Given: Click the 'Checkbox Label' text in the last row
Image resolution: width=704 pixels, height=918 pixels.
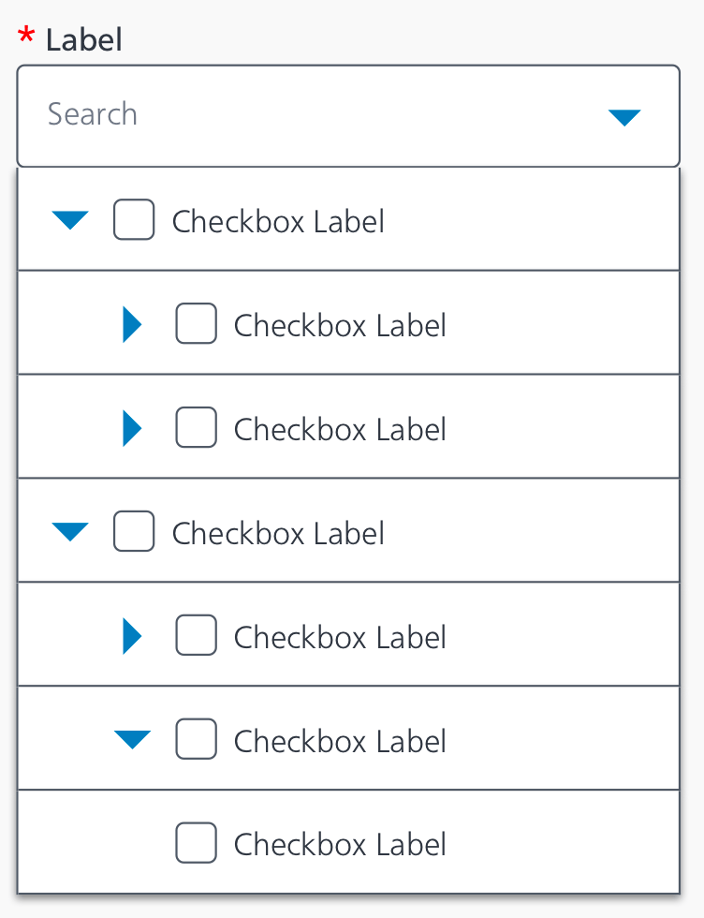Looking at the screenshot, I should [x=340, y=844].
